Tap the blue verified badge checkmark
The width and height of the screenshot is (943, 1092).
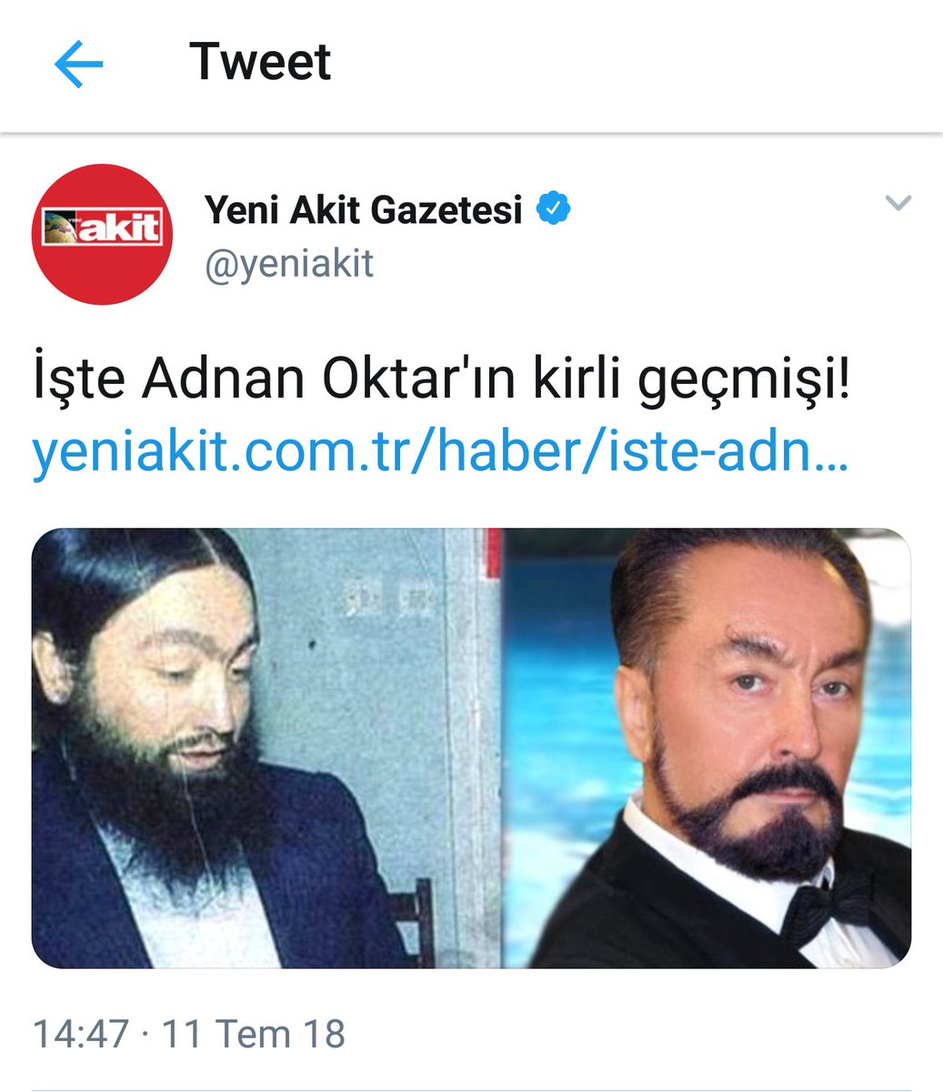(553, 210)
